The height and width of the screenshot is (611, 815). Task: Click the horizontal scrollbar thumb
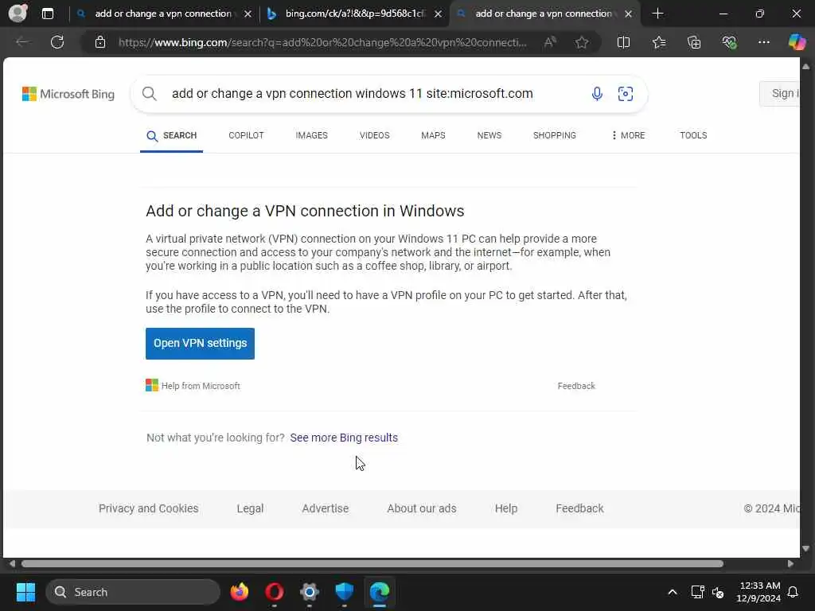[372, 564]
